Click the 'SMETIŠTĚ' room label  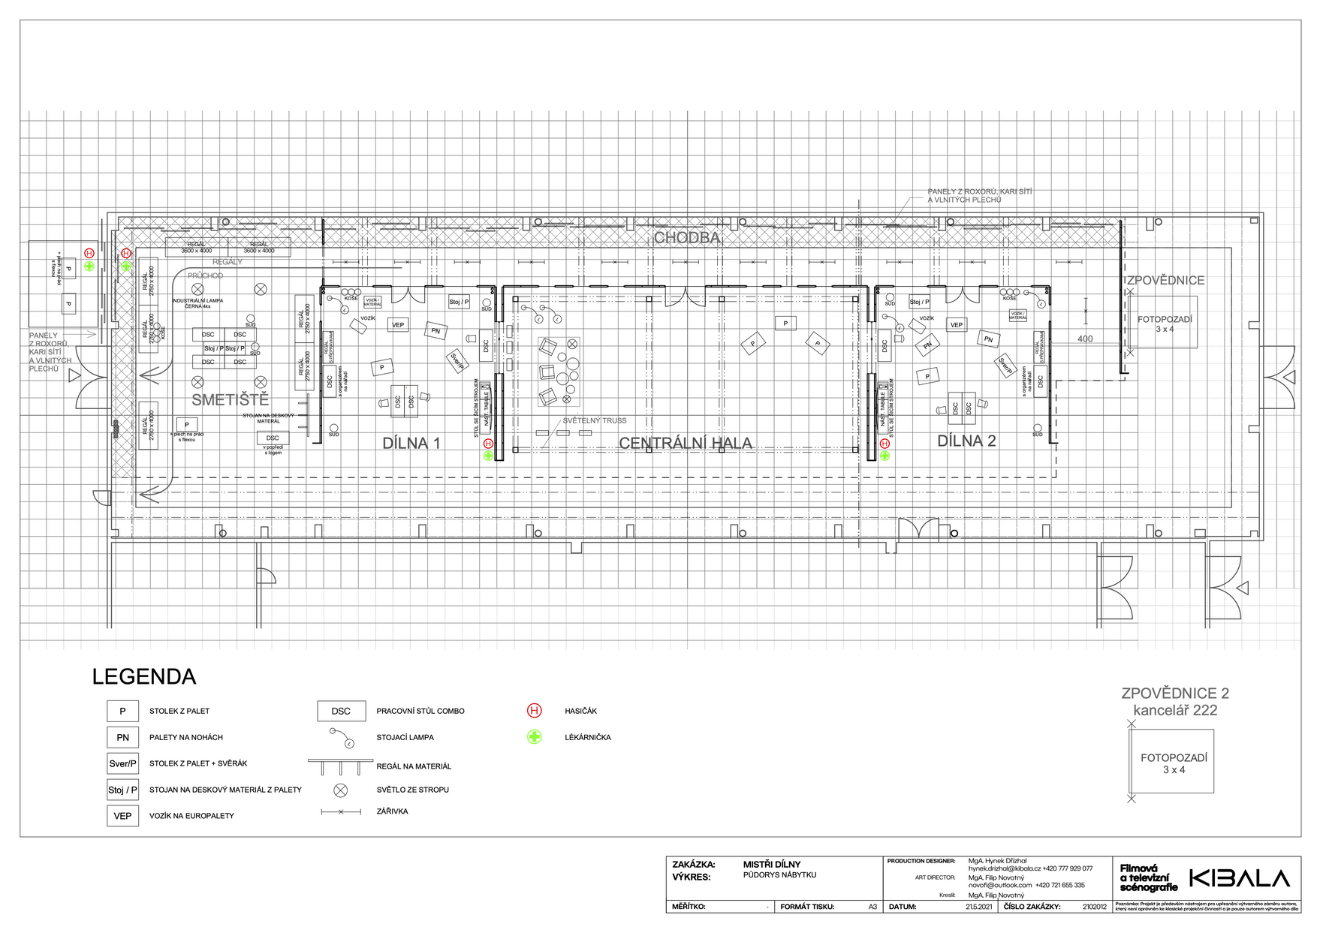230,399
